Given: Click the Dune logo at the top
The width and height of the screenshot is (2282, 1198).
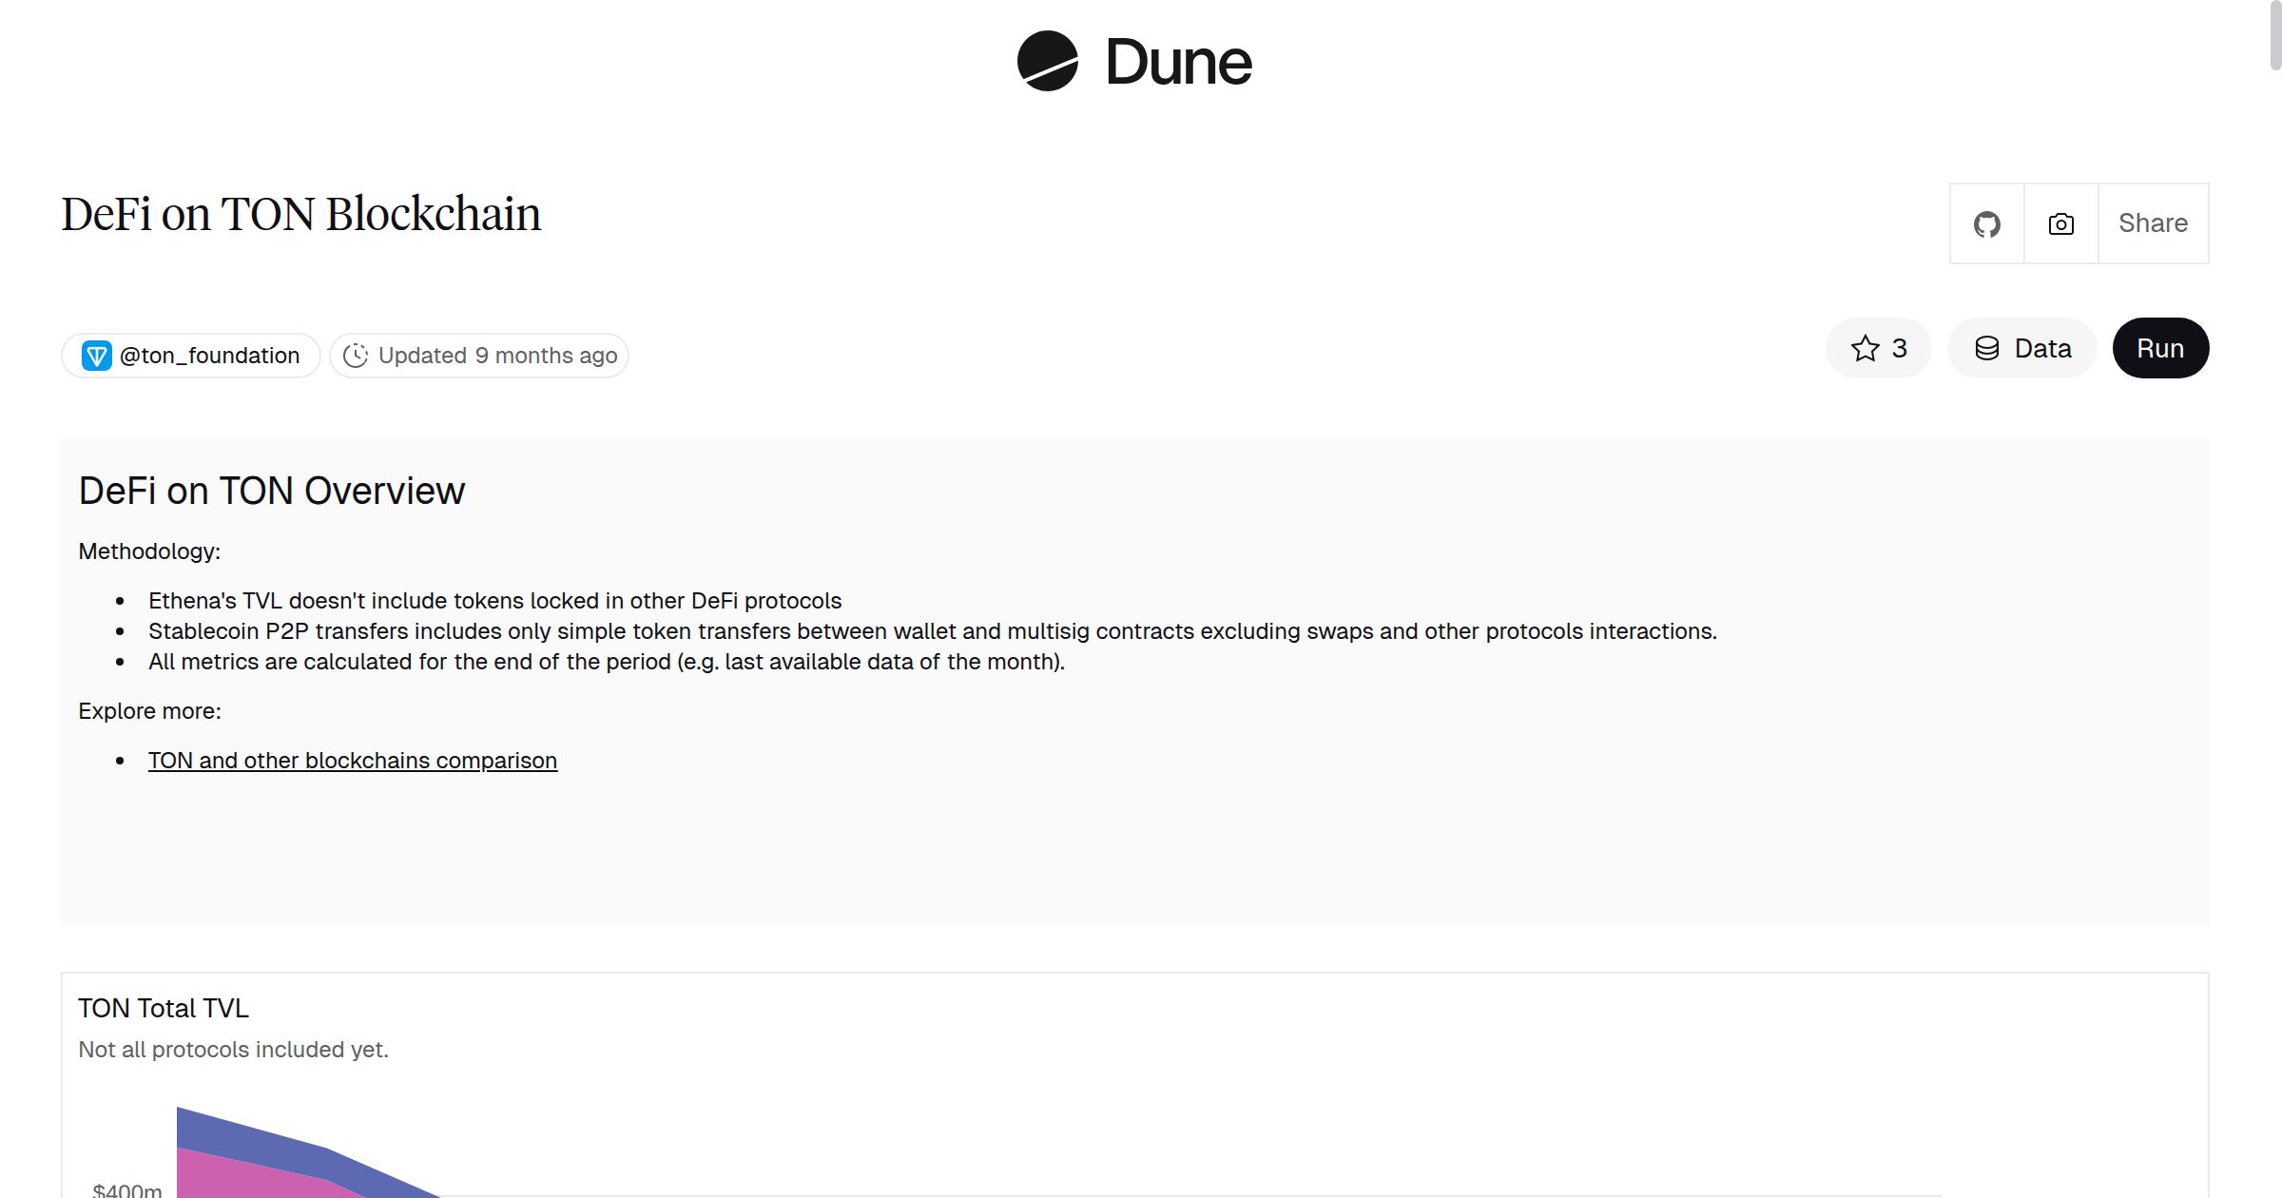Looking at the screenshot, I should pos(1133,62).
